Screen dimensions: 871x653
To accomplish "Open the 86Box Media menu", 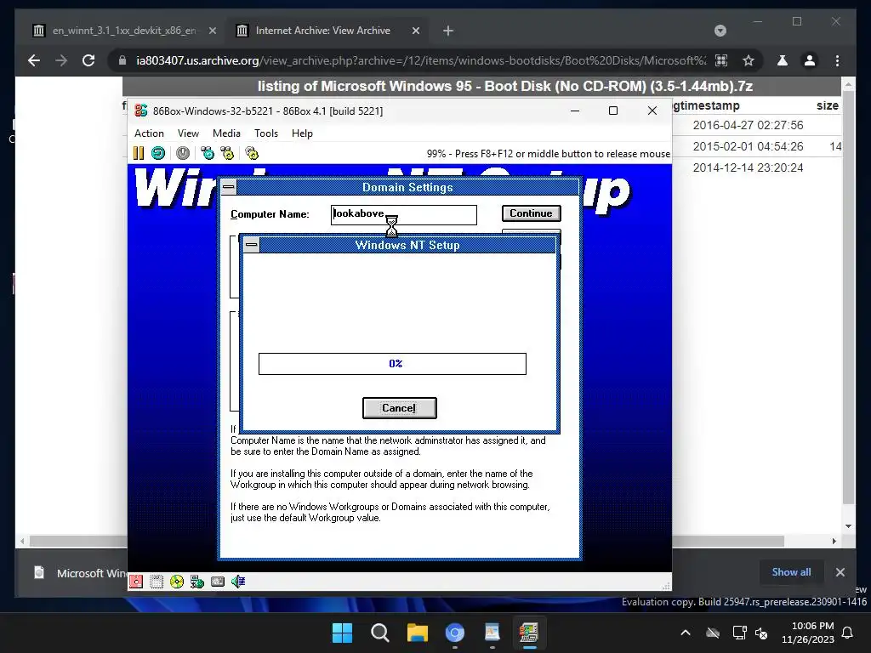I will click(226, 133).
